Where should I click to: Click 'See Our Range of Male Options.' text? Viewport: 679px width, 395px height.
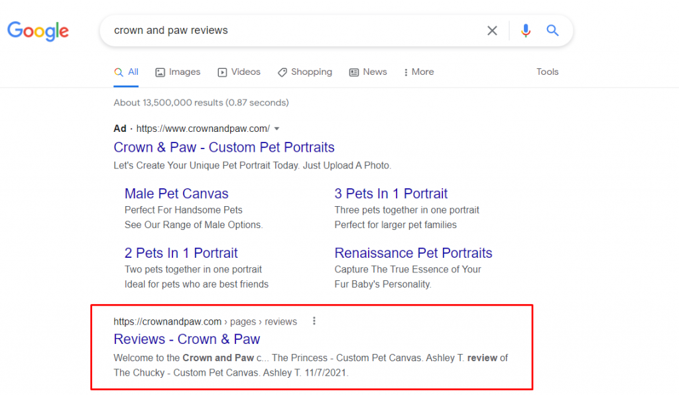coord(194,225)
